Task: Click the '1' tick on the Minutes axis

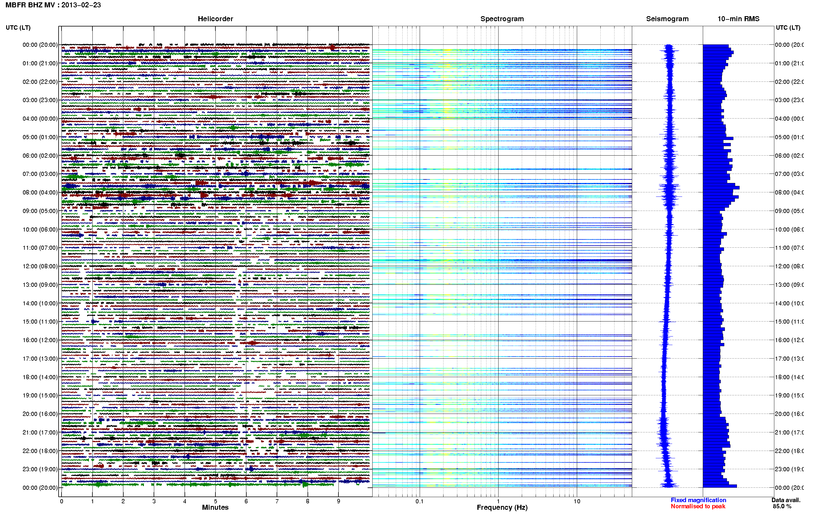Action: click(x=92, y=501)
